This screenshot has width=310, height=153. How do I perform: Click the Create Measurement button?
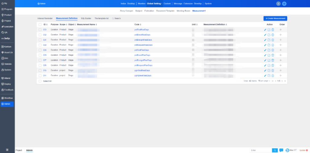(x=275, y=18)
